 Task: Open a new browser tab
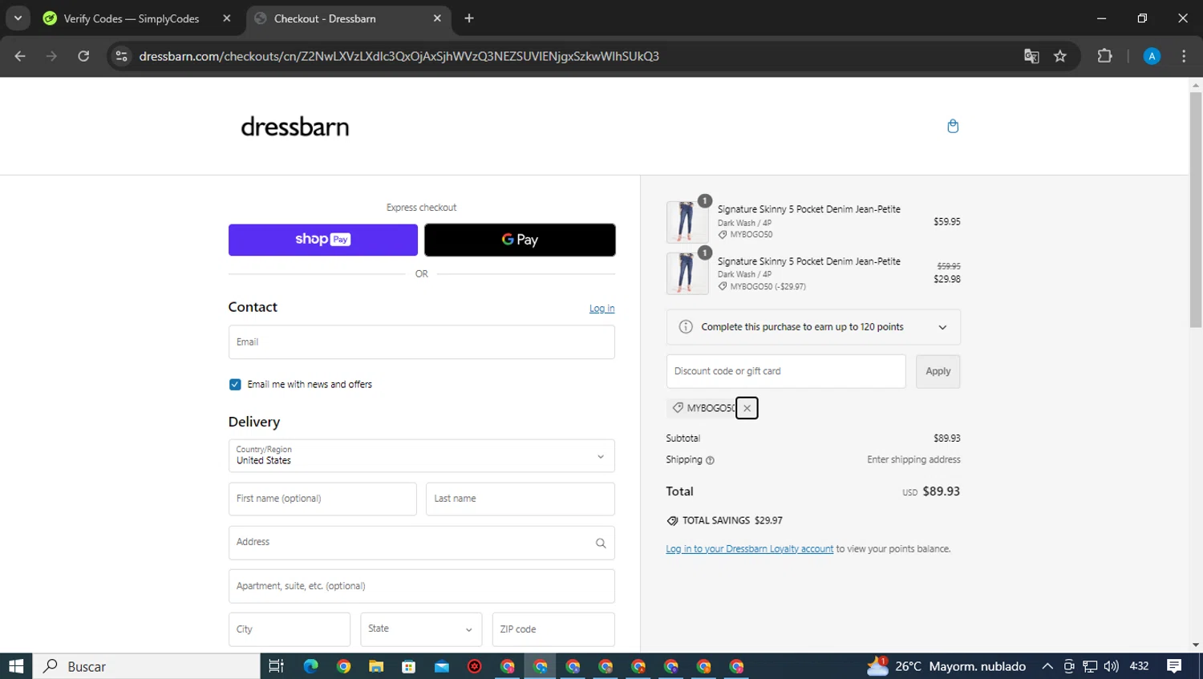coord(469,18)
